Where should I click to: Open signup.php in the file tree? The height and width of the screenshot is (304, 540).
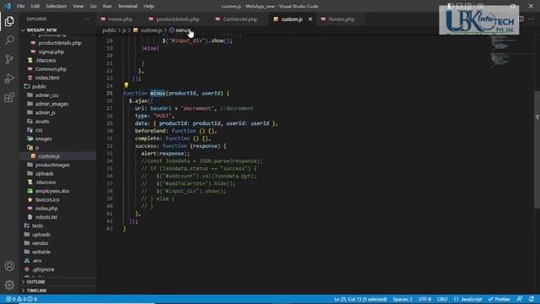[x=51, y=52]
